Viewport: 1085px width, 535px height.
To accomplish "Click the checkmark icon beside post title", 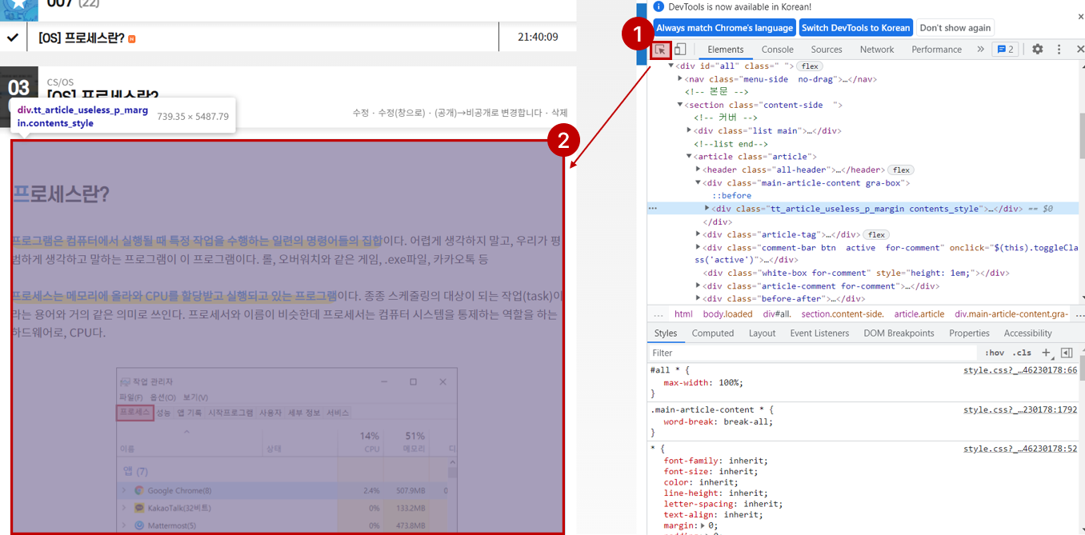I will (12, 37).
